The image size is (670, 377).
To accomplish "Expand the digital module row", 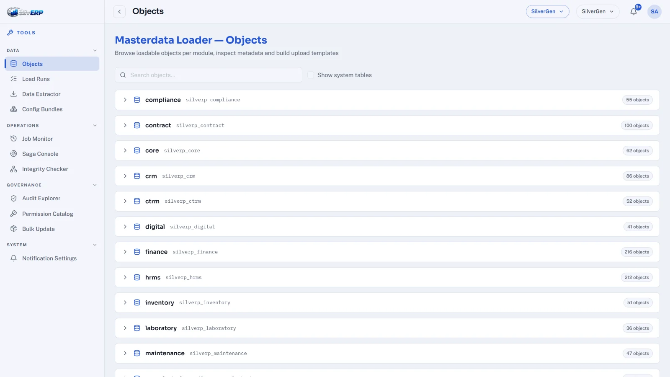I will [x=125, y=227].
